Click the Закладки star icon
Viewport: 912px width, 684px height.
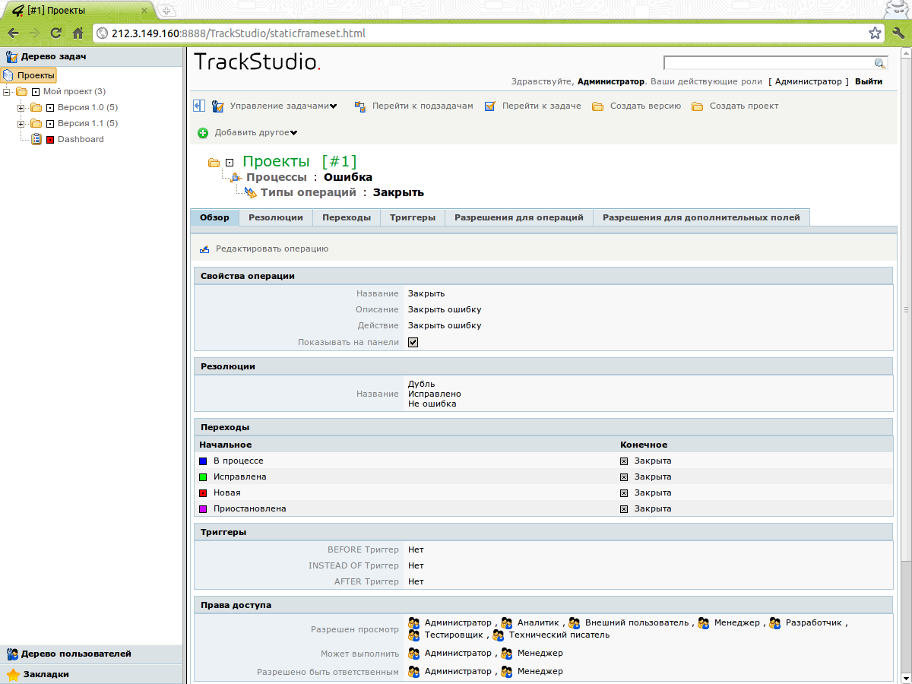click(x=13, y=674)
